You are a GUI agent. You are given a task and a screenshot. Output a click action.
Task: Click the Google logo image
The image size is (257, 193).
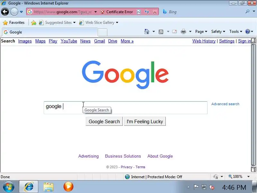[125, 75]
